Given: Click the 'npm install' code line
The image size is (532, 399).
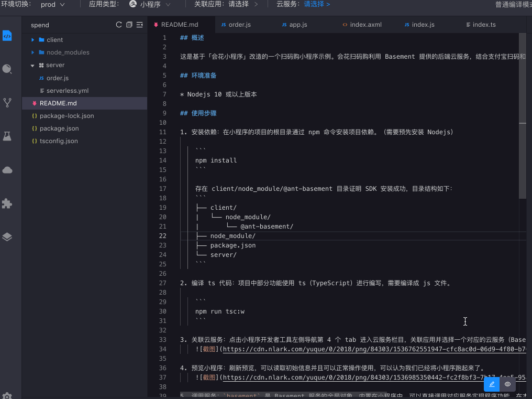Looking at the screenshot, I should tap(216, 160).
